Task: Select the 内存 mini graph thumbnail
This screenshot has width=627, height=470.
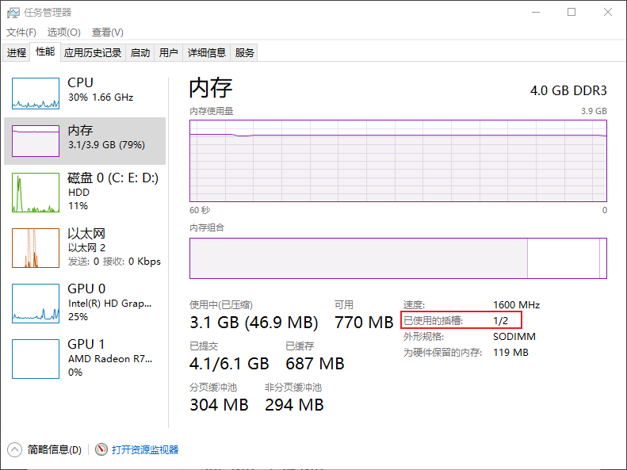Action: (36, 140)
